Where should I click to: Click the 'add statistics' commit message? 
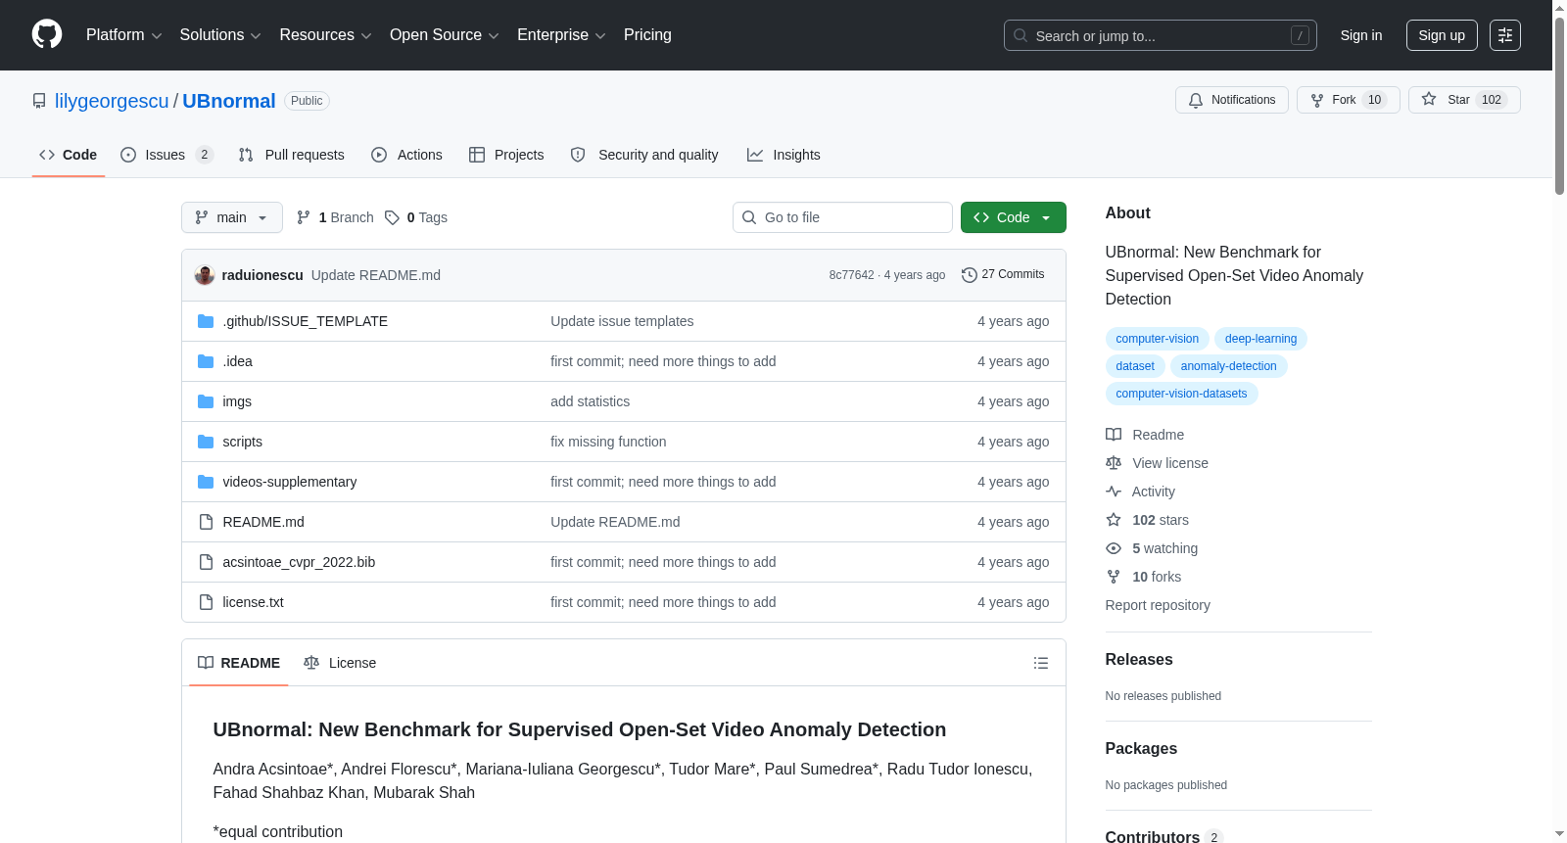[590, 401]
